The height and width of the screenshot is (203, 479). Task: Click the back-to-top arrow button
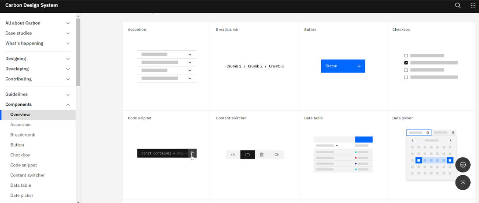(463, 183)
